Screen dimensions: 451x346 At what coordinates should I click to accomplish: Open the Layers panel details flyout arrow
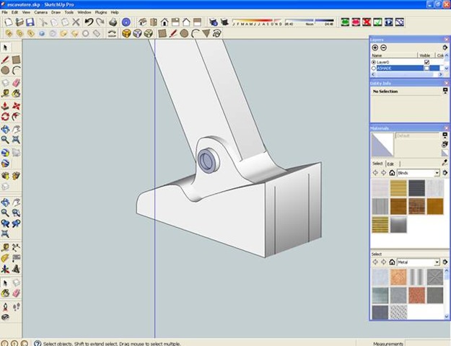pyautogui.click(x=445, y=48)
